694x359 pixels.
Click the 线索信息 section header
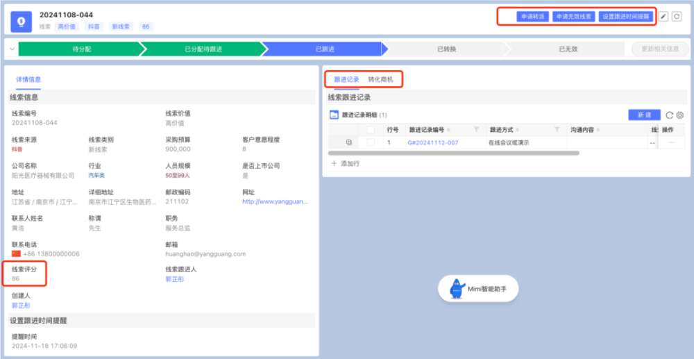click(162, 97)
